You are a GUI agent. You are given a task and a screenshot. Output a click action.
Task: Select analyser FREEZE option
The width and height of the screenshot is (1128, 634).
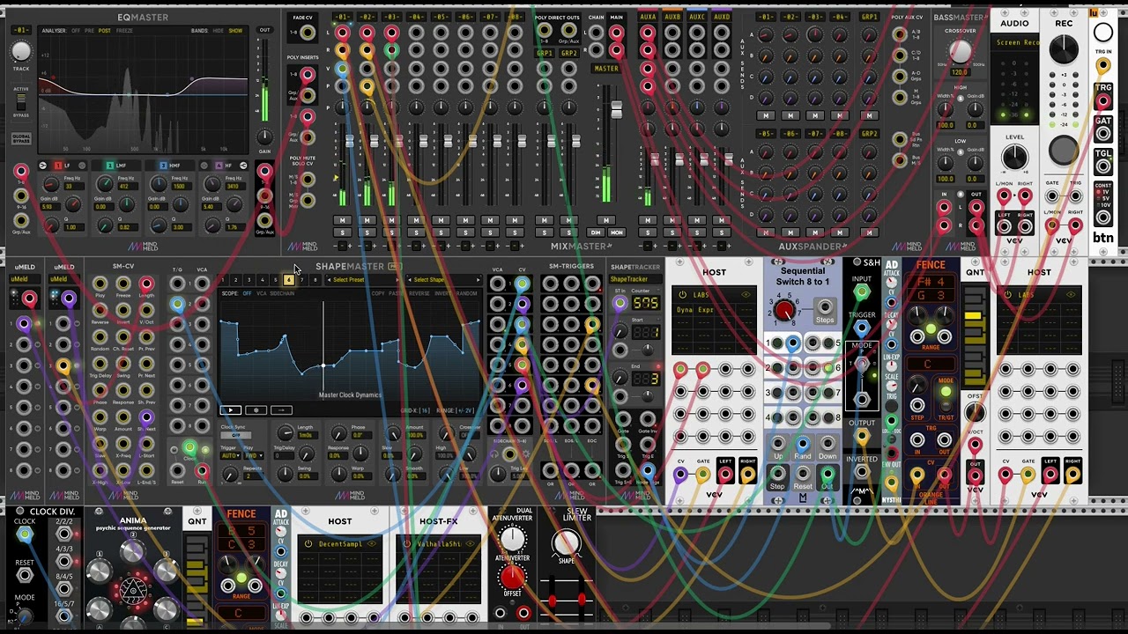tap(125, 31)
